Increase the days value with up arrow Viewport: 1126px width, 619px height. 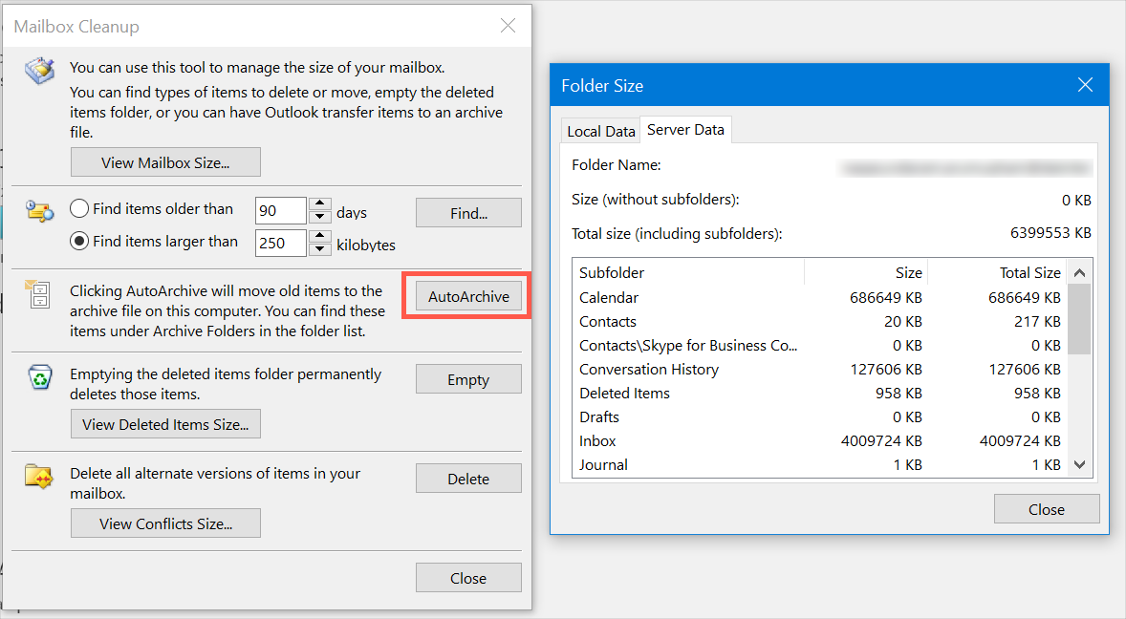tap(321, 204)
